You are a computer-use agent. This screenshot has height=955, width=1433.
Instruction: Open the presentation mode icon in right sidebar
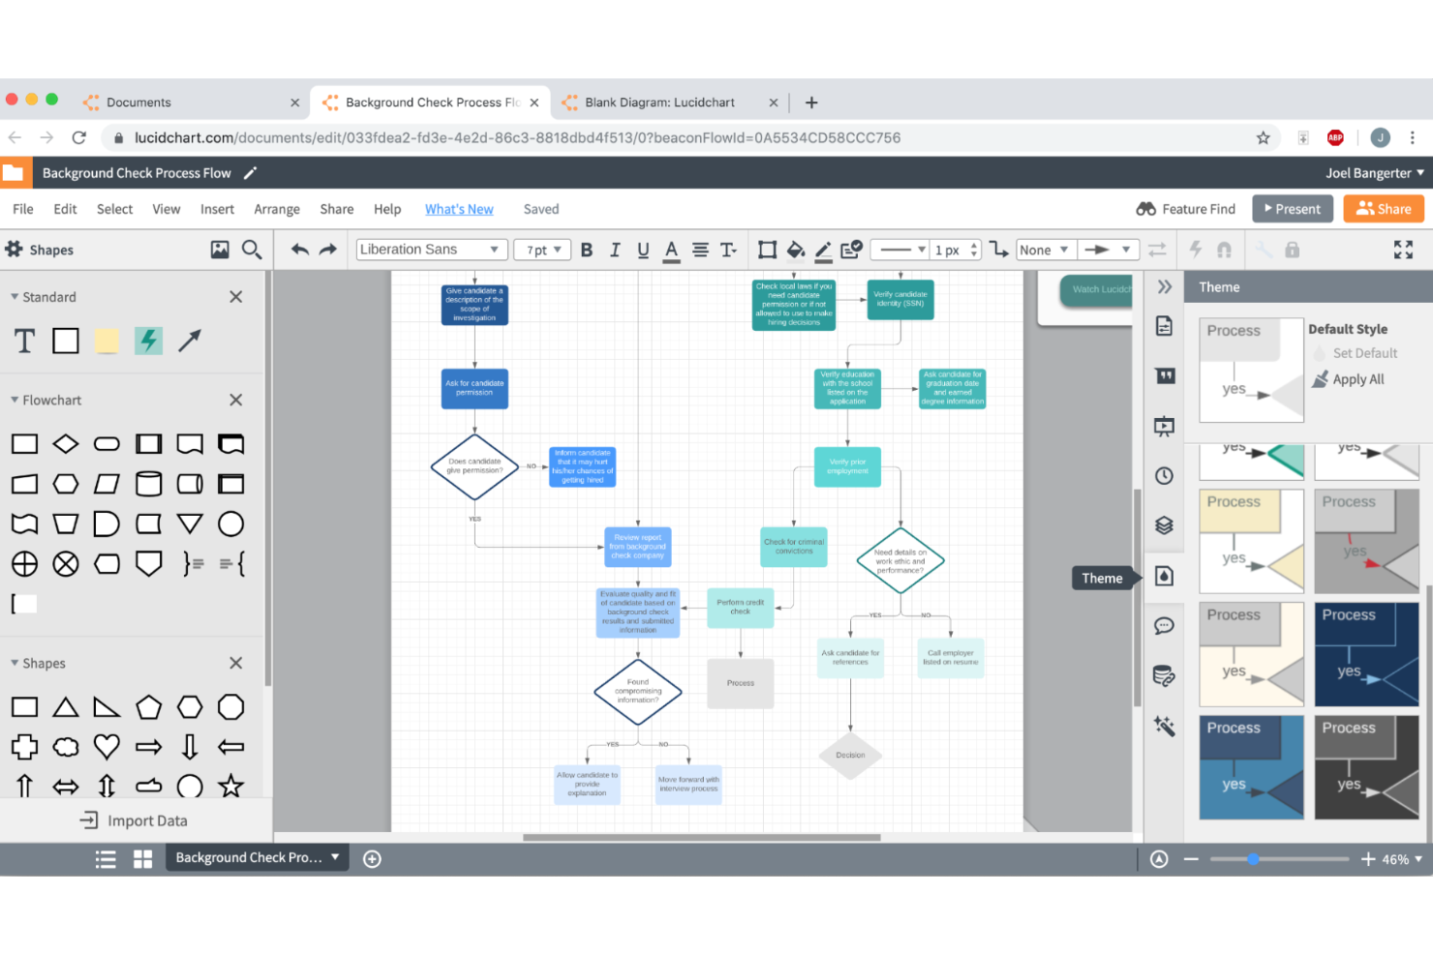click(x=1165, y=426)
